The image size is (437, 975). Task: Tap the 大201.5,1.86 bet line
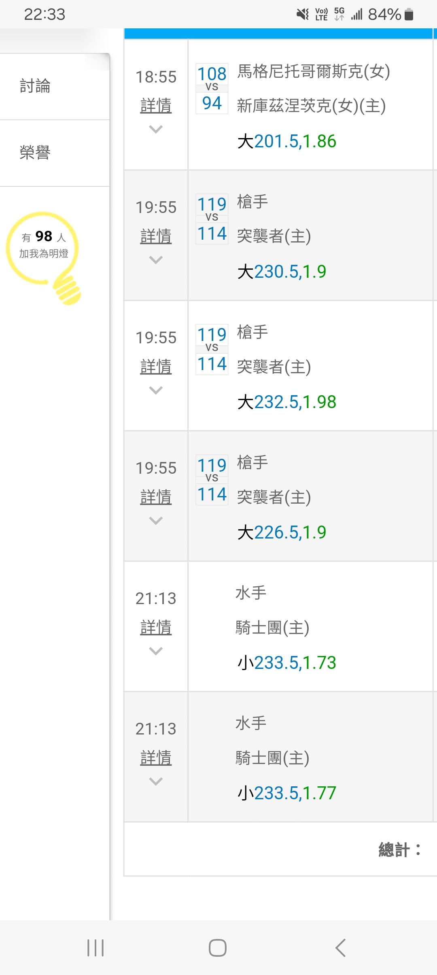coord(287,141)
